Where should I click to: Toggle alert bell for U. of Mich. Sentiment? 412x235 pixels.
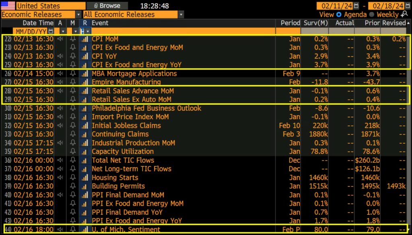(73, 230)
